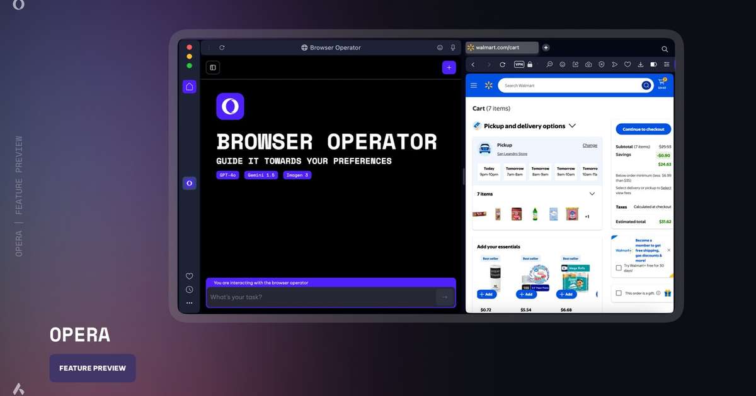Click Continue to checkout
The image size is (756, 396).
[643, 129]
